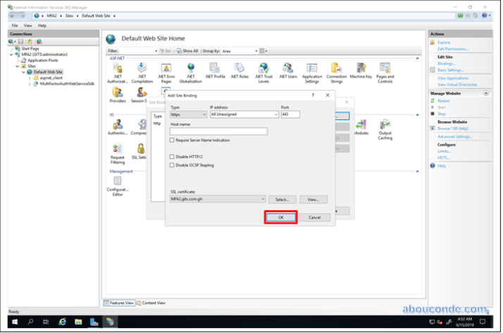The image size is (503, 333).
Task: Open the Connection Strings icon
Action: click(x=336, y=68)
